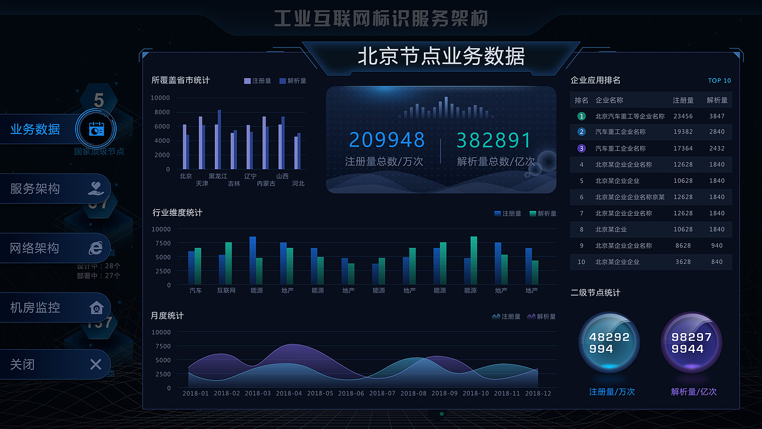Hide 注册量 series in 行业维度统计 chart
The image size is (762, 429).
coord(506,213)
